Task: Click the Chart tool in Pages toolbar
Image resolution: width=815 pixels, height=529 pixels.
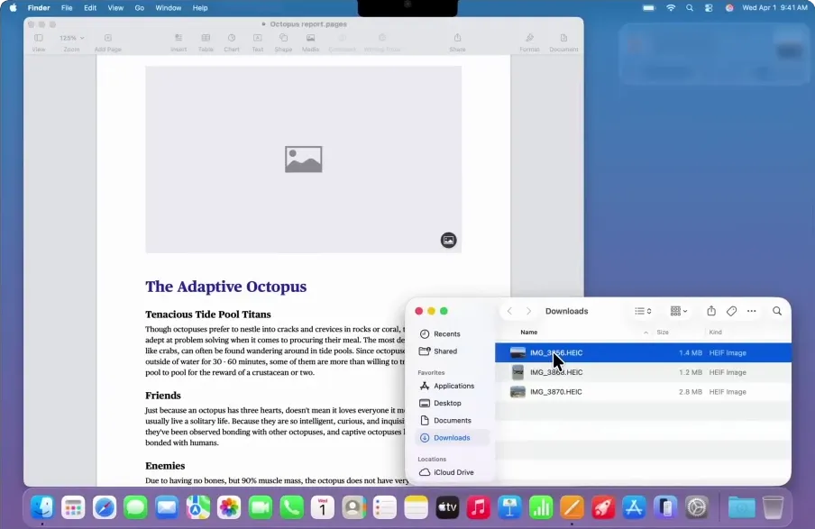Action: tap(232, 42)
